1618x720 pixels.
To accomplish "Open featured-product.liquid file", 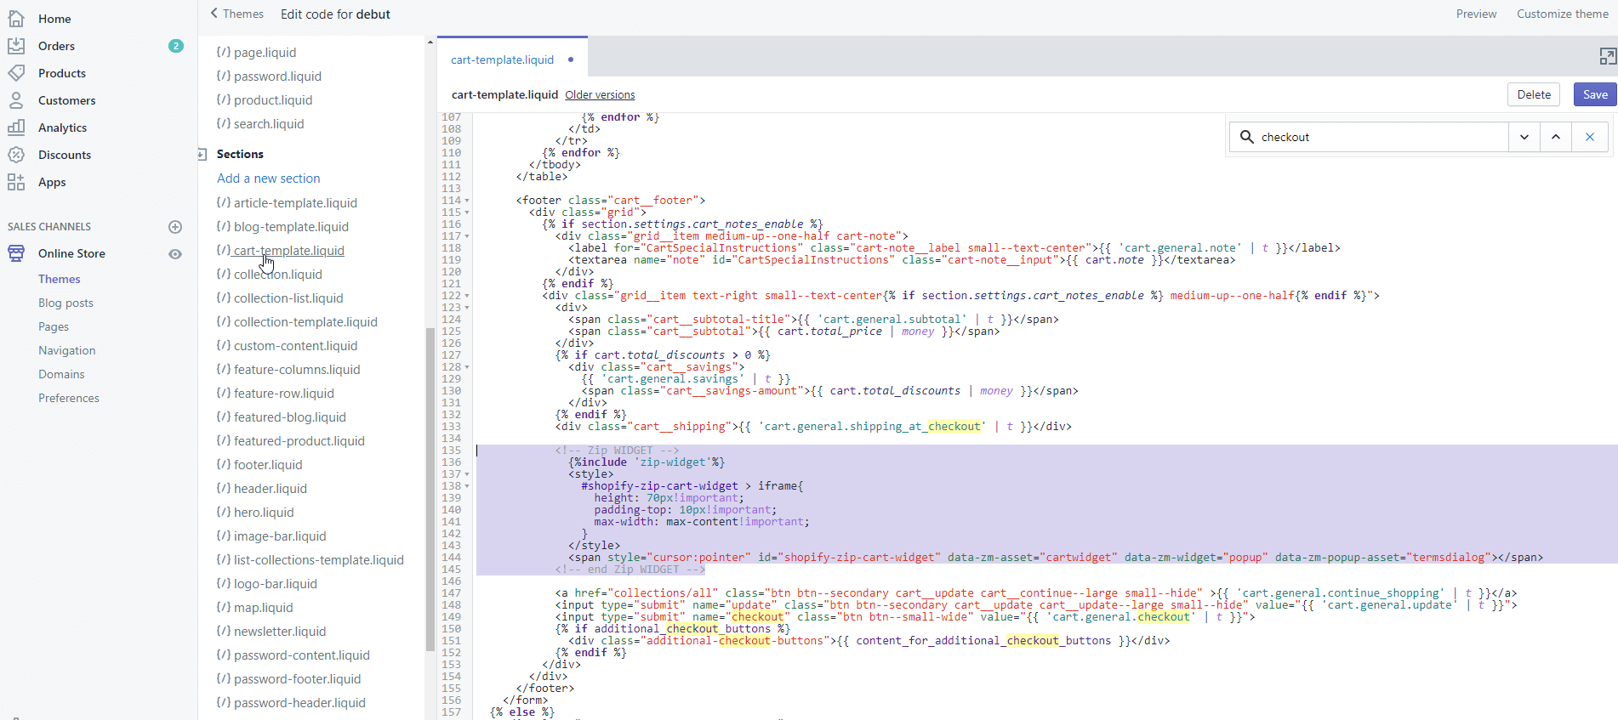I will pyautogui.click(x=299, y=441).
